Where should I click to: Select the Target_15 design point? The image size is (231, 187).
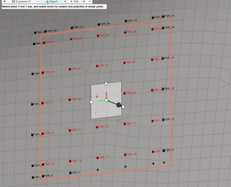coord(163,120)
